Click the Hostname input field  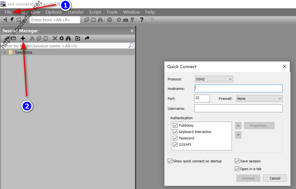click(239, 88)
